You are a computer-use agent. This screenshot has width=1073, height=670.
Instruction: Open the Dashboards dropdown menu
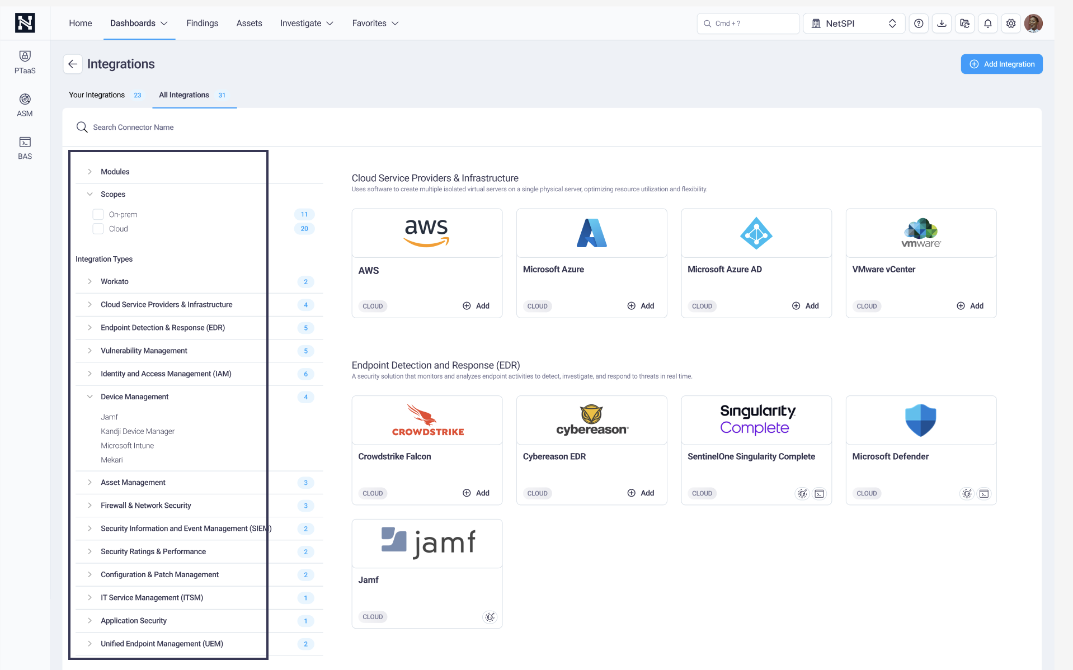pos(139,23)
